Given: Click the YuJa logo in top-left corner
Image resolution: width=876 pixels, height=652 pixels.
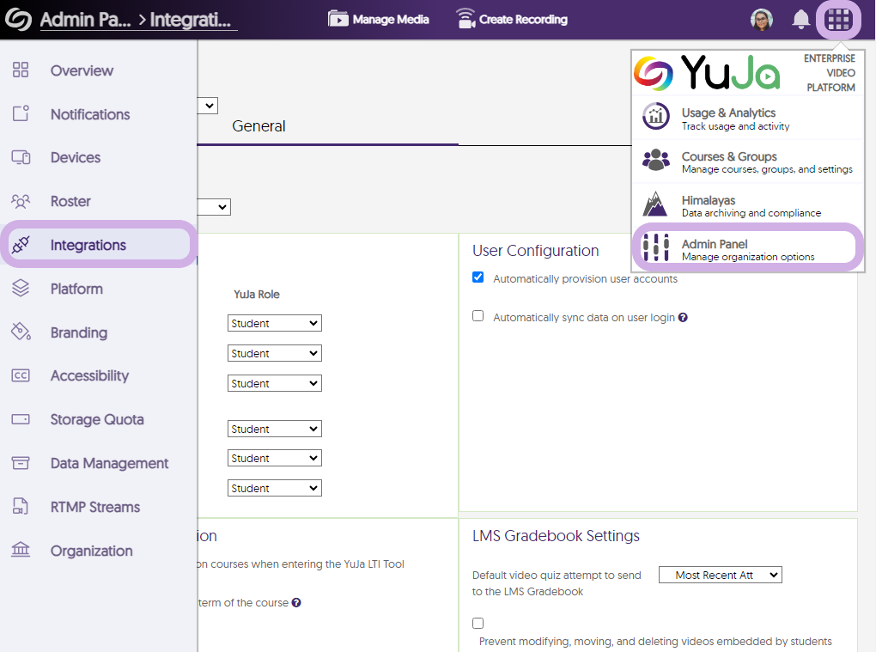Looking at the screenshot, I should (x=18, y=19).
